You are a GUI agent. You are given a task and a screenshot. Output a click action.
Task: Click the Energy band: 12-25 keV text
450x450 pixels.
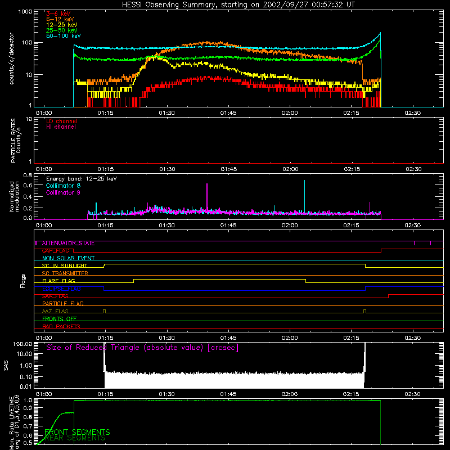coord(82,179)
